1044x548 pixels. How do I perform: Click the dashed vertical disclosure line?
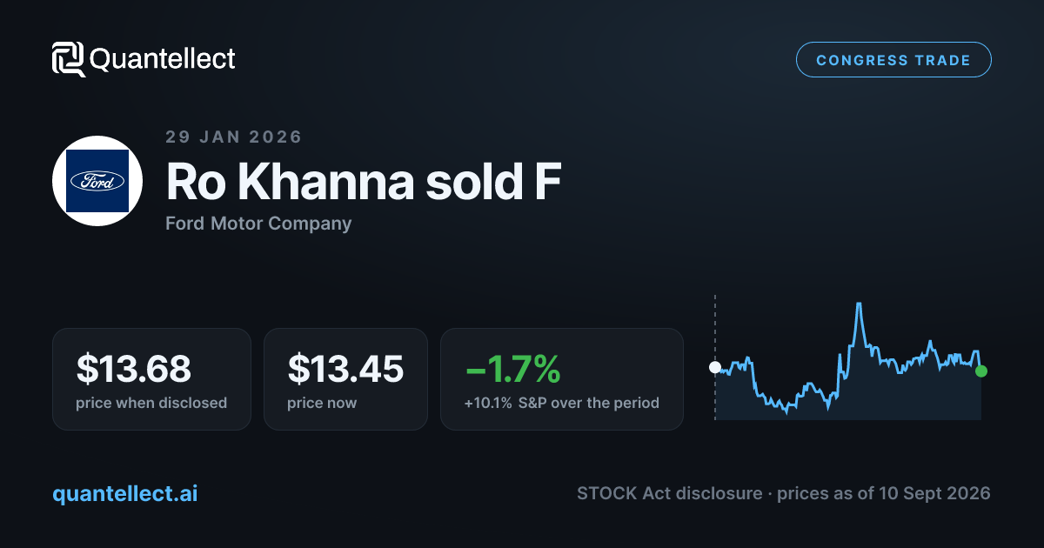tap(715, 357)
